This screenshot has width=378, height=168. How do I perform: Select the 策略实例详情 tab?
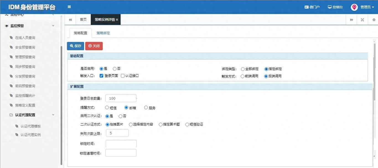click(105, 20)
